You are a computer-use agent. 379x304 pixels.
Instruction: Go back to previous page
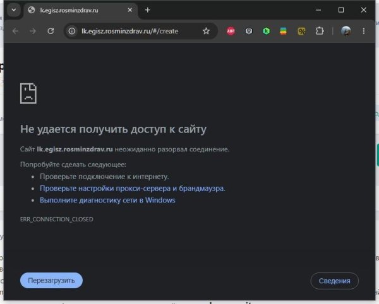[x=15, y=31]
